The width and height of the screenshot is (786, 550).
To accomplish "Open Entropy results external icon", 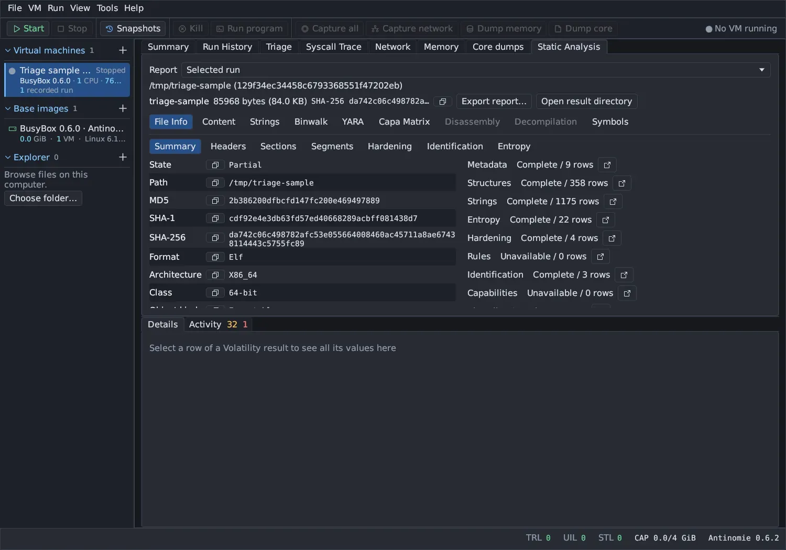I will [x=606, y=220].
